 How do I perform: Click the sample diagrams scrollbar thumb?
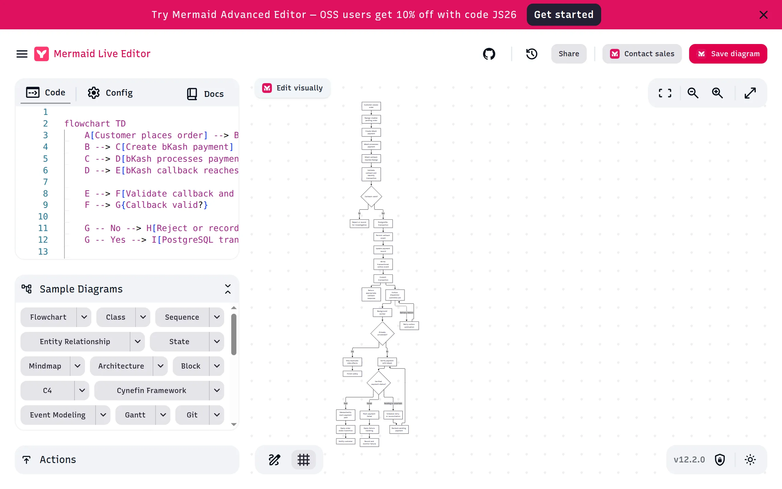point(234,334)
